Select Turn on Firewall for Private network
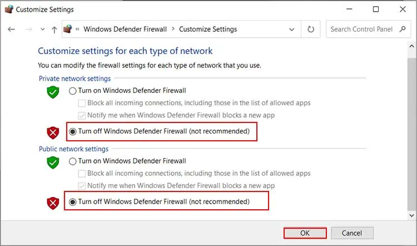Viewport: 417px width, 246px height. [x=73, y=90]
